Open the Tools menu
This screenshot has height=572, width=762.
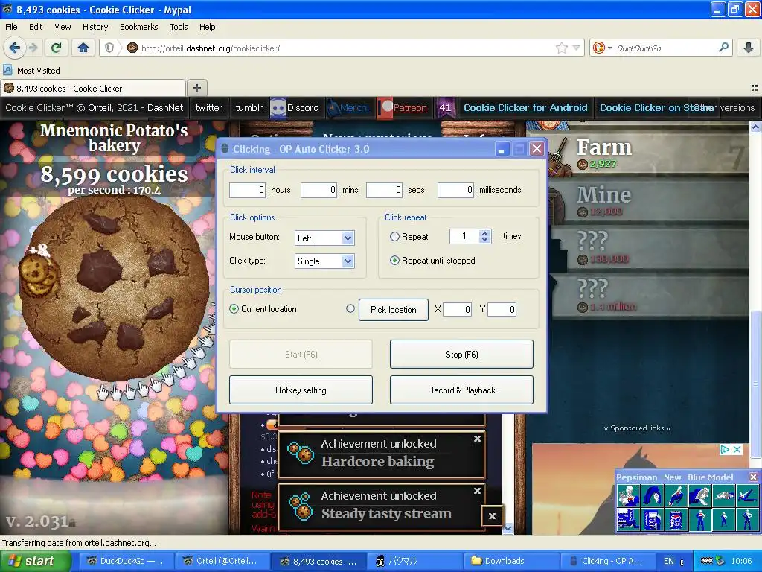coord(179,27)
